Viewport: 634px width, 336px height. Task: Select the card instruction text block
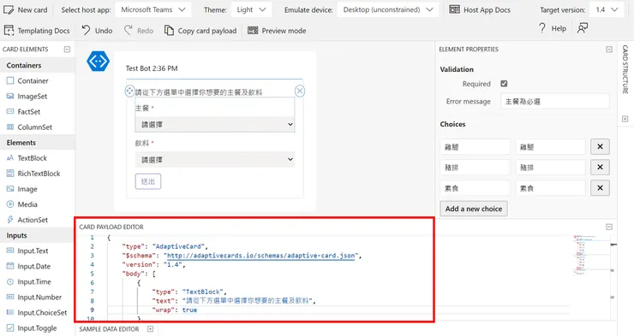[199, 92]
